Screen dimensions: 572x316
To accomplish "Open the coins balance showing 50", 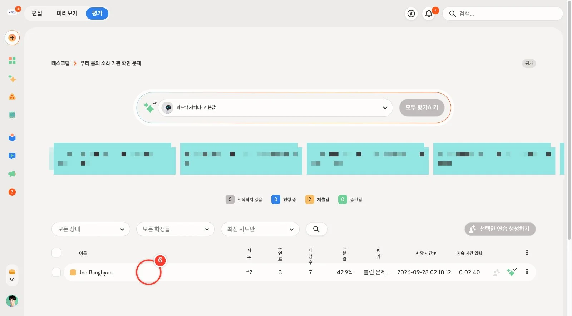I will tap(12, 275).
